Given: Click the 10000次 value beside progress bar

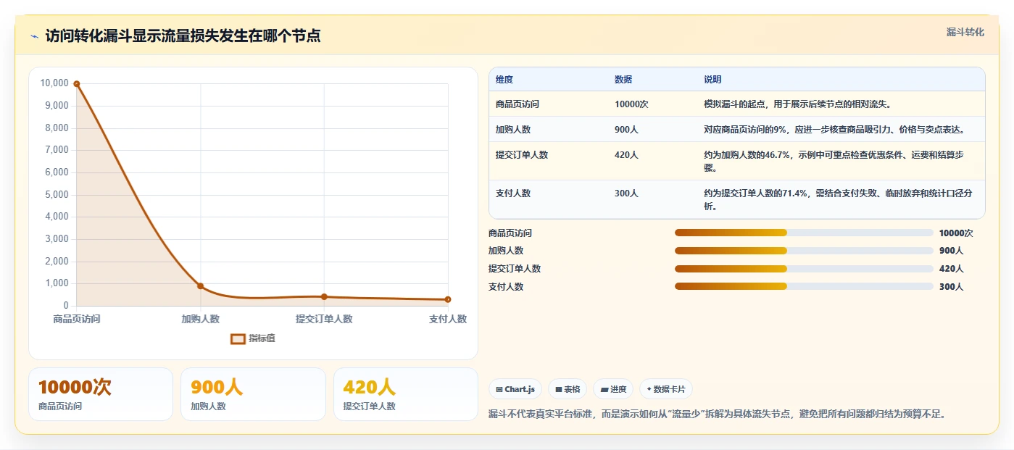Looking at the screenshot, I should pos(956,233).
